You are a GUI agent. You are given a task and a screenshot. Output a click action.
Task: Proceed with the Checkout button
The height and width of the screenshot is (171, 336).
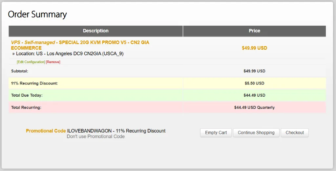tap(295, 133)
